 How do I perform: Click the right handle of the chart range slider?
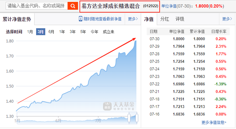tap(137, 118)
